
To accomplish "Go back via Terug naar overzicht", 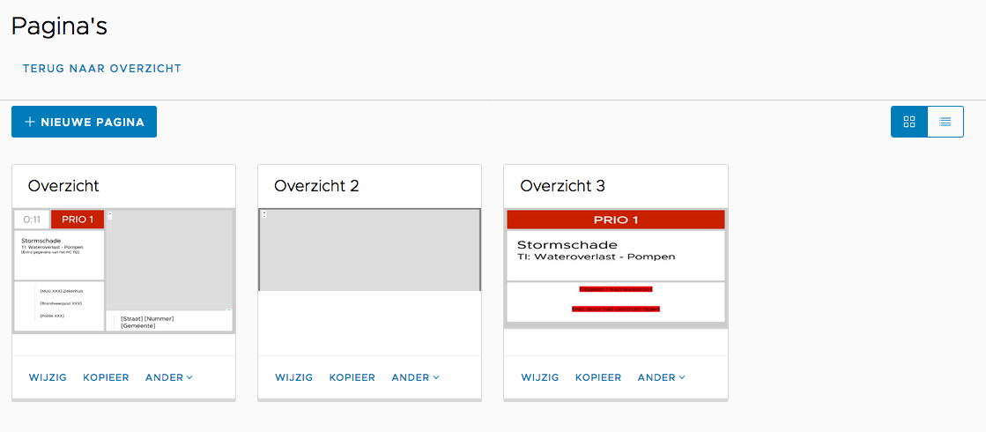I will [102, 68].
